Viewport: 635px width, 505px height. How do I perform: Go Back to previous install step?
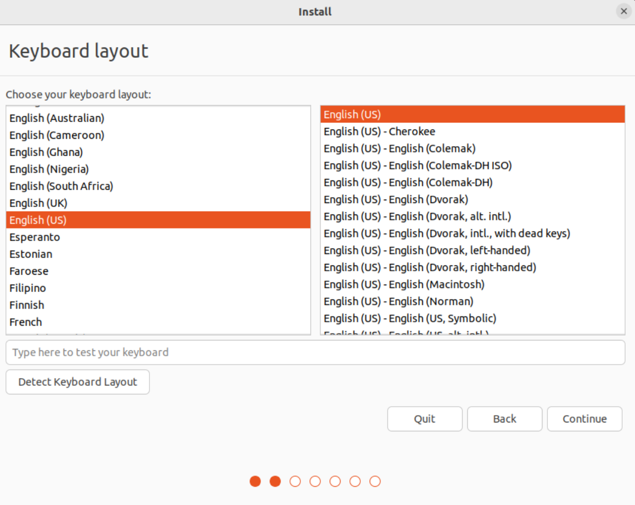point(504,419)
